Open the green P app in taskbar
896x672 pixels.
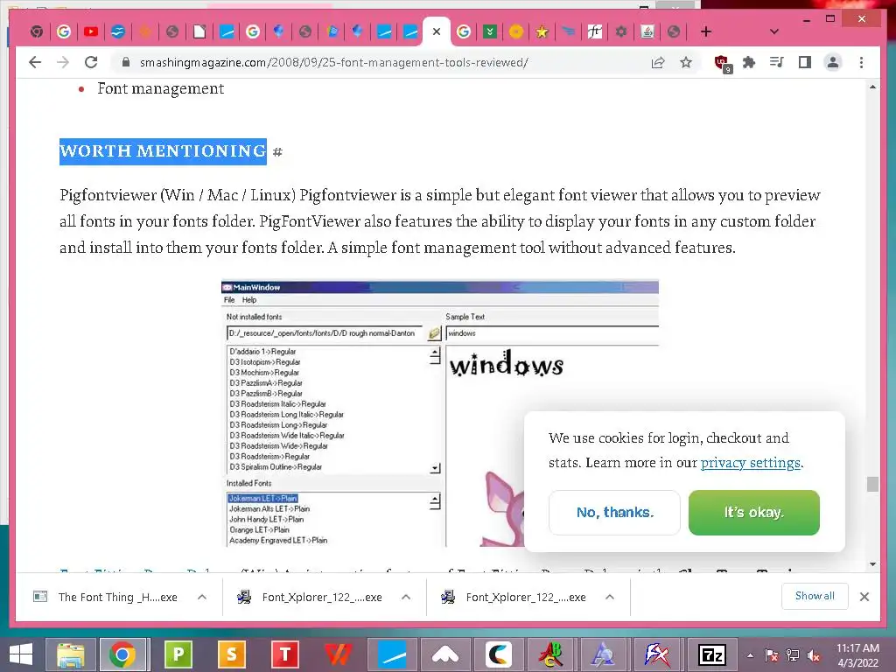click(x=178, y=654)
